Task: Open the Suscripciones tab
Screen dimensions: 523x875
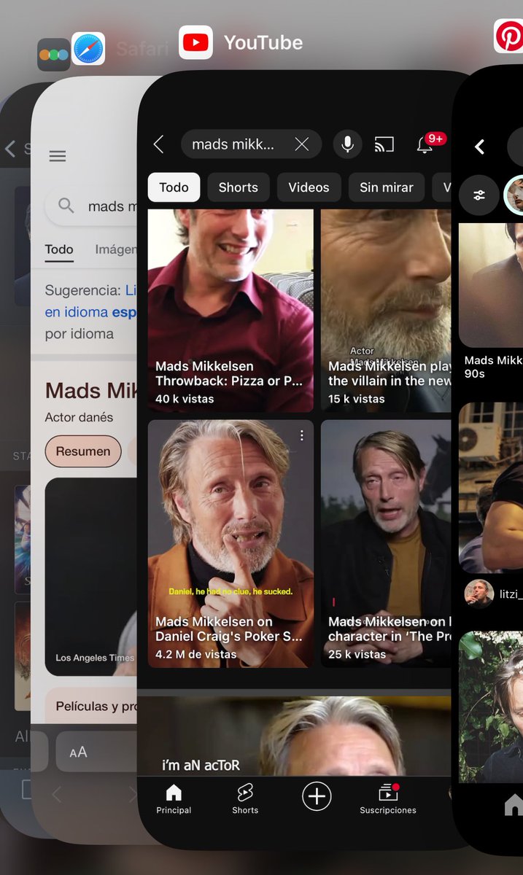Action: click(x=388, y=798)
